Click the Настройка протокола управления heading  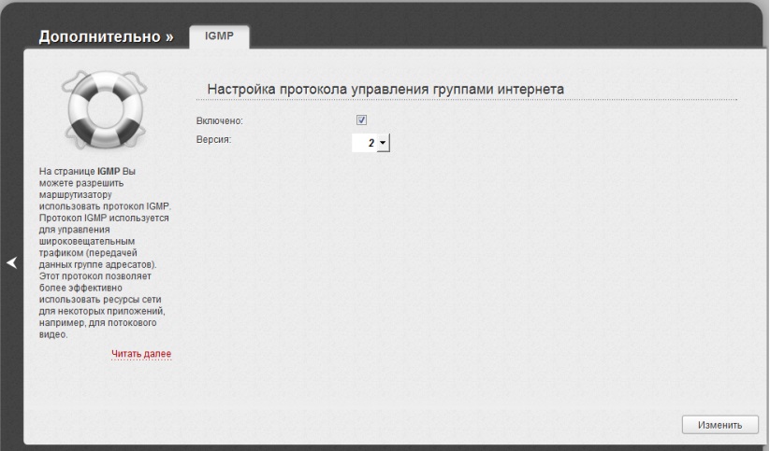[x=385, y=89]
